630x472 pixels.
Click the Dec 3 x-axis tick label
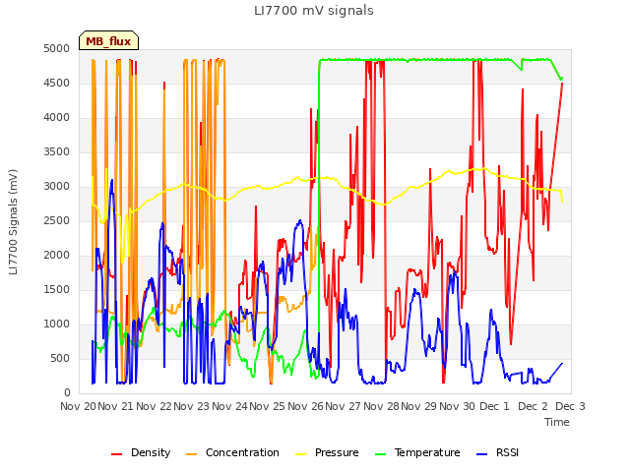pyautogui.click(x=570, y=406)
